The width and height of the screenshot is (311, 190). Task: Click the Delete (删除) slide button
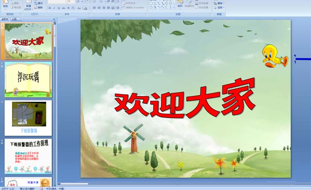coord(39,8)
